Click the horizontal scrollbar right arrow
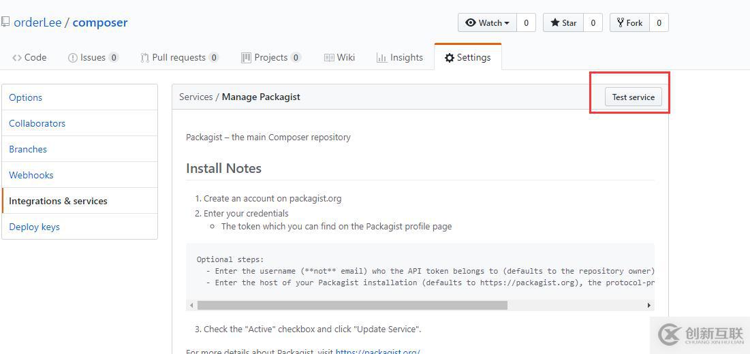This screenshot has height=354, width=750. click(x=649, y=305)
